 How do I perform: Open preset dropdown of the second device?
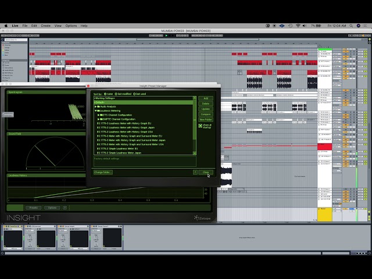pyautogui.click(x=30, y=231)
